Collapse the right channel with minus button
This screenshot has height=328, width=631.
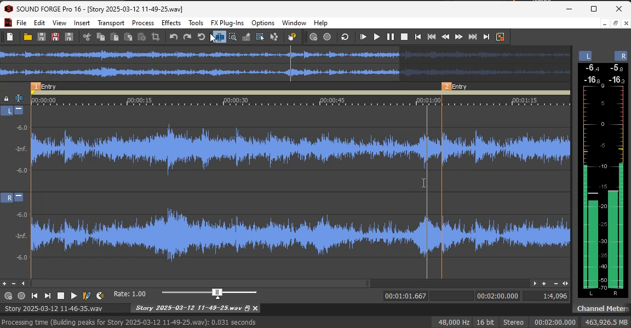19,197
